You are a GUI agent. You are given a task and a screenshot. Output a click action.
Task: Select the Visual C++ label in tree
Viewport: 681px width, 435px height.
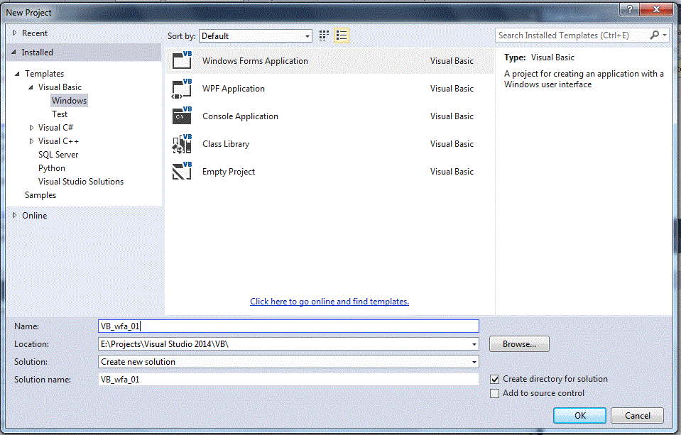(x=58, y=141)
